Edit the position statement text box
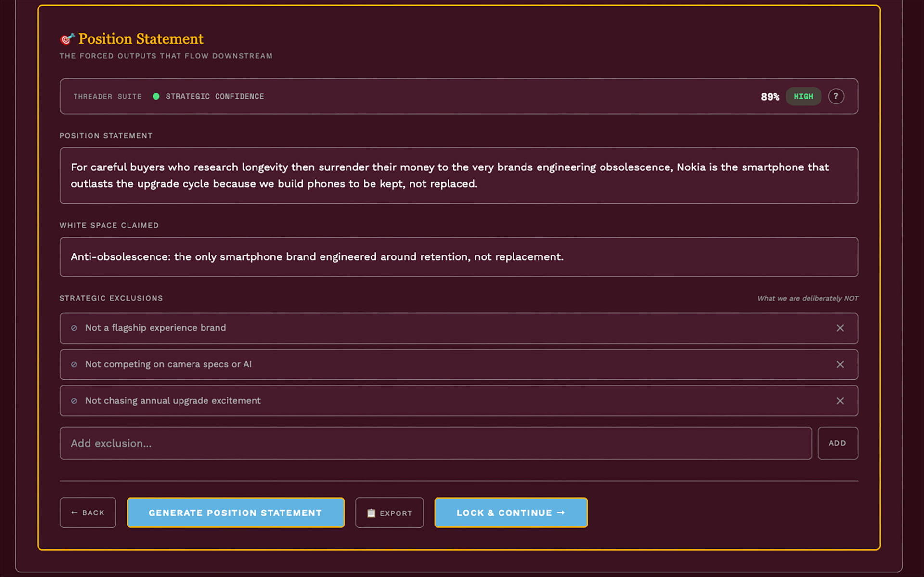 pyautogui.click(x=459, y=176)
